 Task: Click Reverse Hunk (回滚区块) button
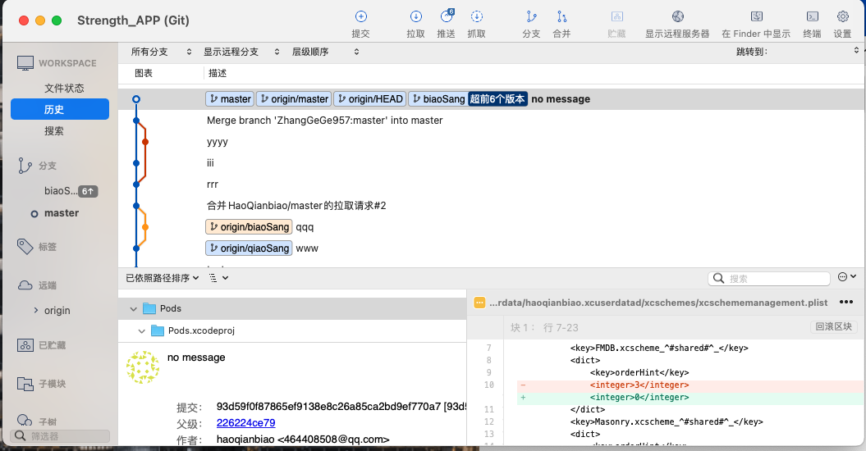(x=833, y=327)
